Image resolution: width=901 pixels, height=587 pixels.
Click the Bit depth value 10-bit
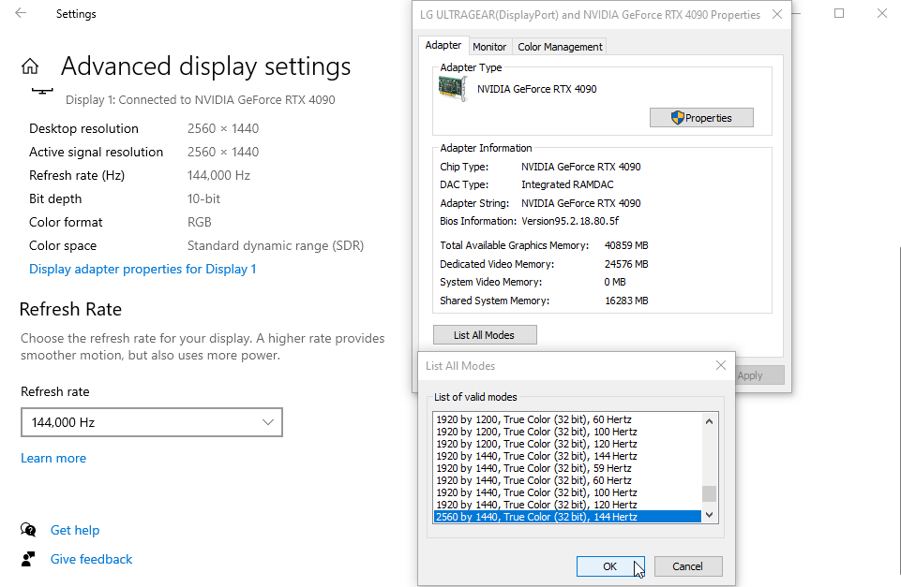pos(204,198)
